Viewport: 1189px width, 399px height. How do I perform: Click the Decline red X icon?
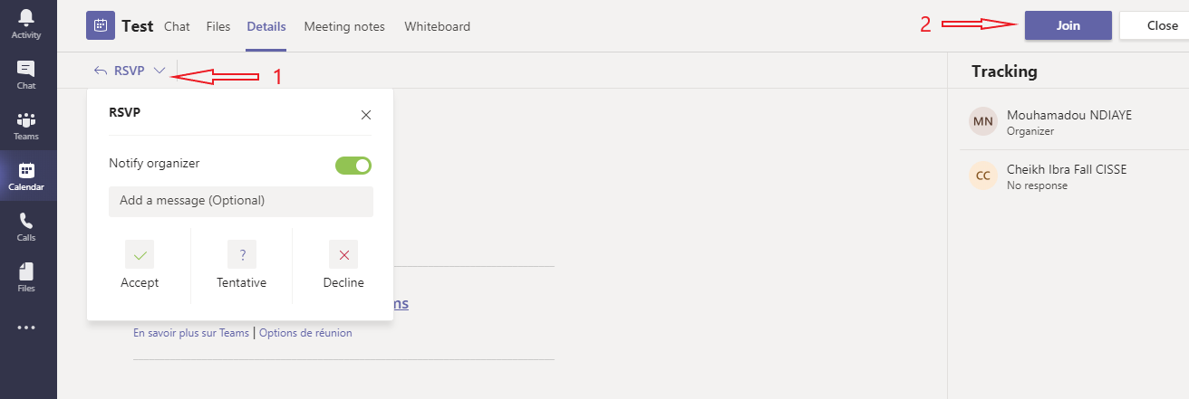pos(343,255)
